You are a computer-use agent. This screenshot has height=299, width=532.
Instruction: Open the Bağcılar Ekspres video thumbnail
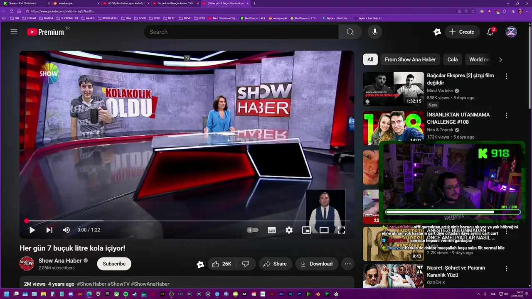[x=394, y=89]
